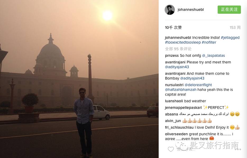The height and width of the screenshot is (158, 247).
Task: Open the @hafizahbhamzah mention
Action: point(181,90)
